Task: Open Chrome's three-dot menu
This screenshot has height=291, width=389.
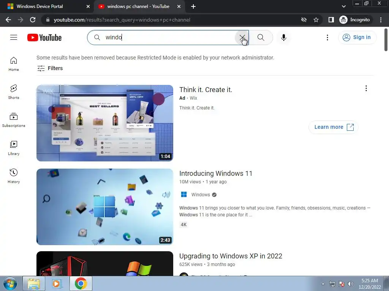Action: [381, 20]
